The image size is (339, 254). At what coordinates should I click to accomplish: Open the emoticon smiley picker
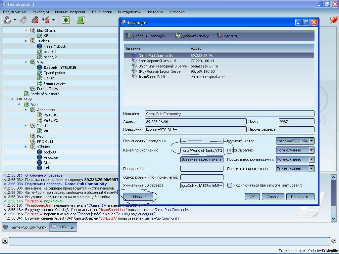point(334,241)
